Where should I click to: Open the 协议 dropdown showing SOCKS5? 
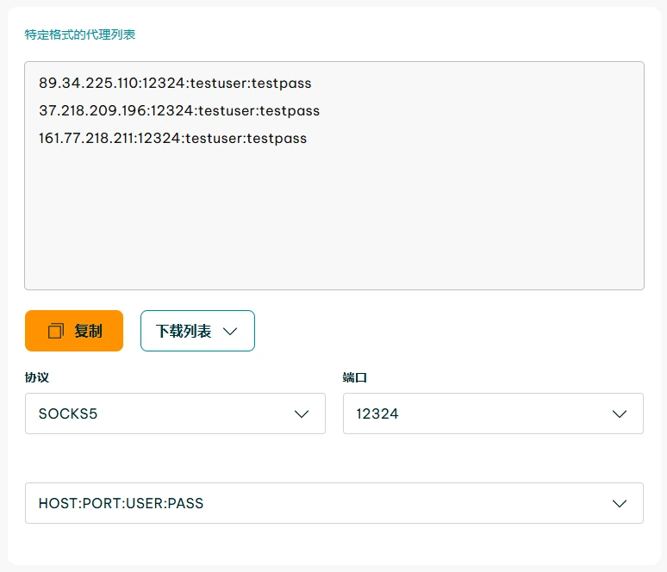click(x=175, y=413)
